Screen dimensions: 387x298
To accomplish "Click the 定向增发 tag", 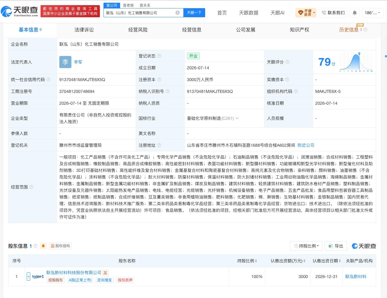I will 105,280.
